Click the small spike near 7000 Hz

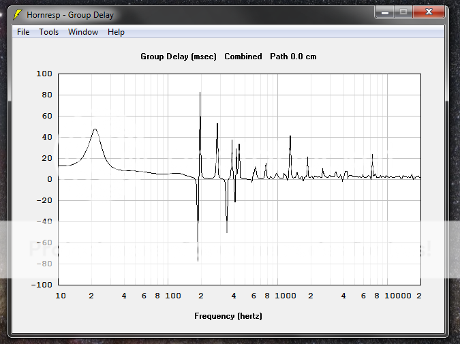point(372,155)
